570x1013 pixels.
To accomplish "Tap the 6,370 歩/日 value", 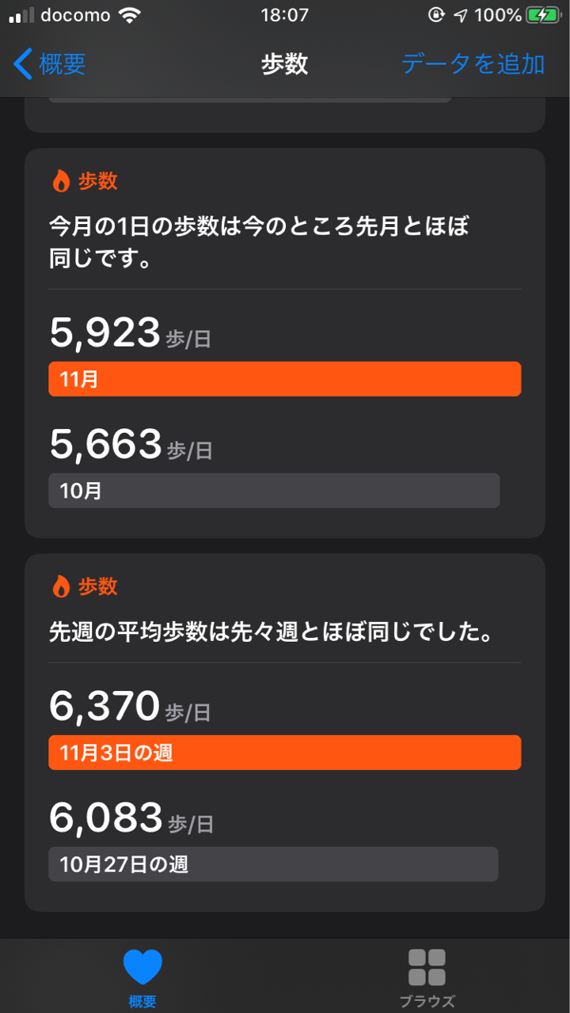I will click(130, 707).
